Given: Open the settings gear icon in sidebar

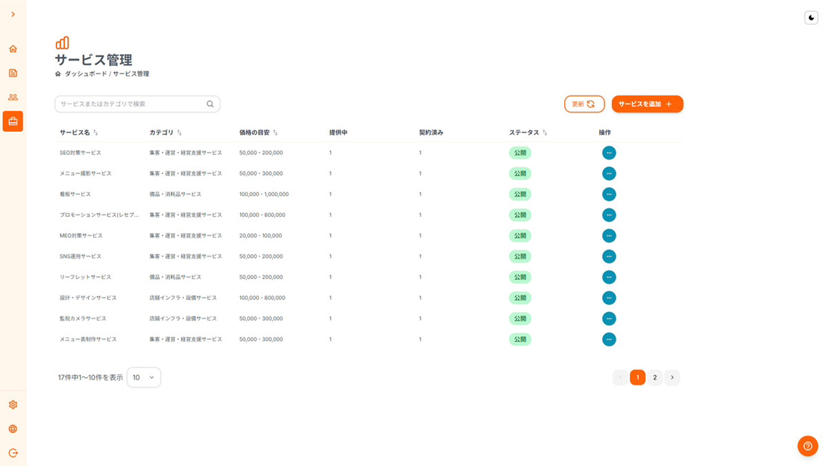Looking at the screenshot, I should pos(13,405).
